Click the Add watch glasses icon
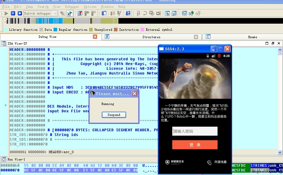 pos(191,13)
